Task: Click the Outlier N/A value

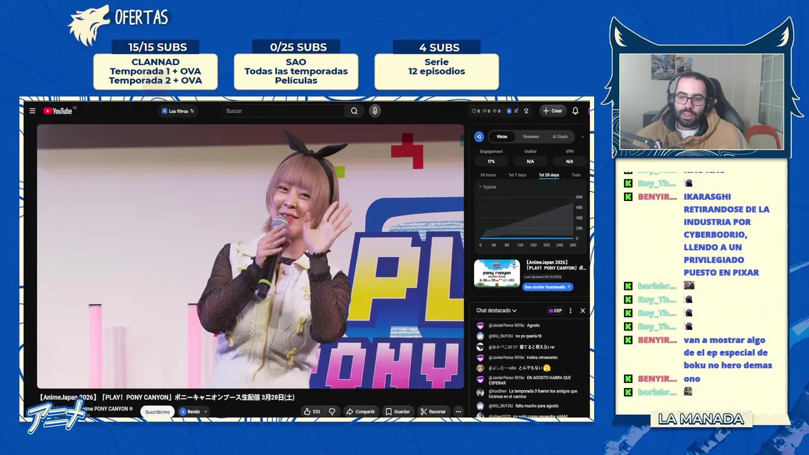Action: click(530, 161)
